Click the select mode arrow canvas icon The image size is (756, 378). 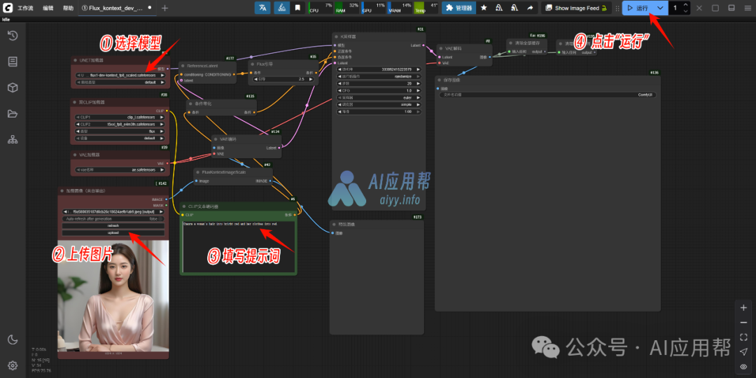click(x=743, y=351)
